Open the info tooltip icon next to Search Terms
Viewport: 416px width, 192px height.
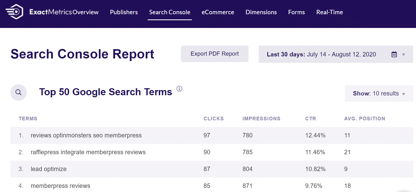179,89
